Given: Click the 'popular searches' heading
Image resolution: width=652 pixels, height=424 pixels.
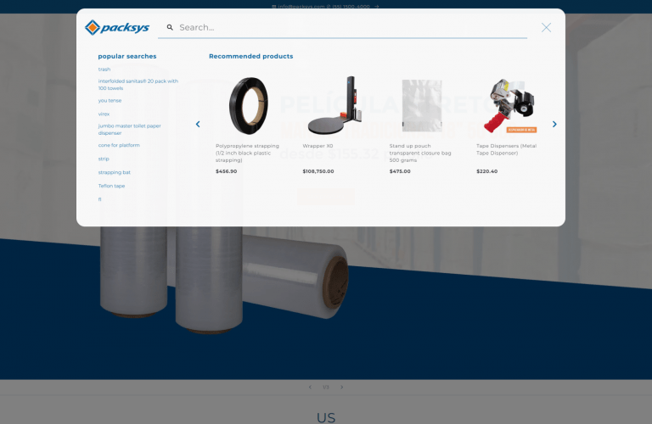Looking at the screenshot, I should coord(127,56).
